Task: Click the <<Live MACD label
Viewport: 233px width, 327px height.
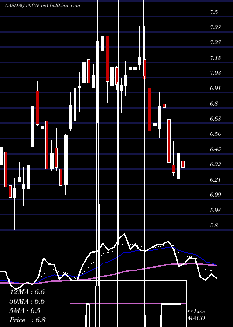Action: click(196, 315)
